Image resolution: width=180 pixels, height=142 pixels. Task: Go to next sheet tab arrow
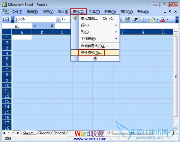point(13,133)
